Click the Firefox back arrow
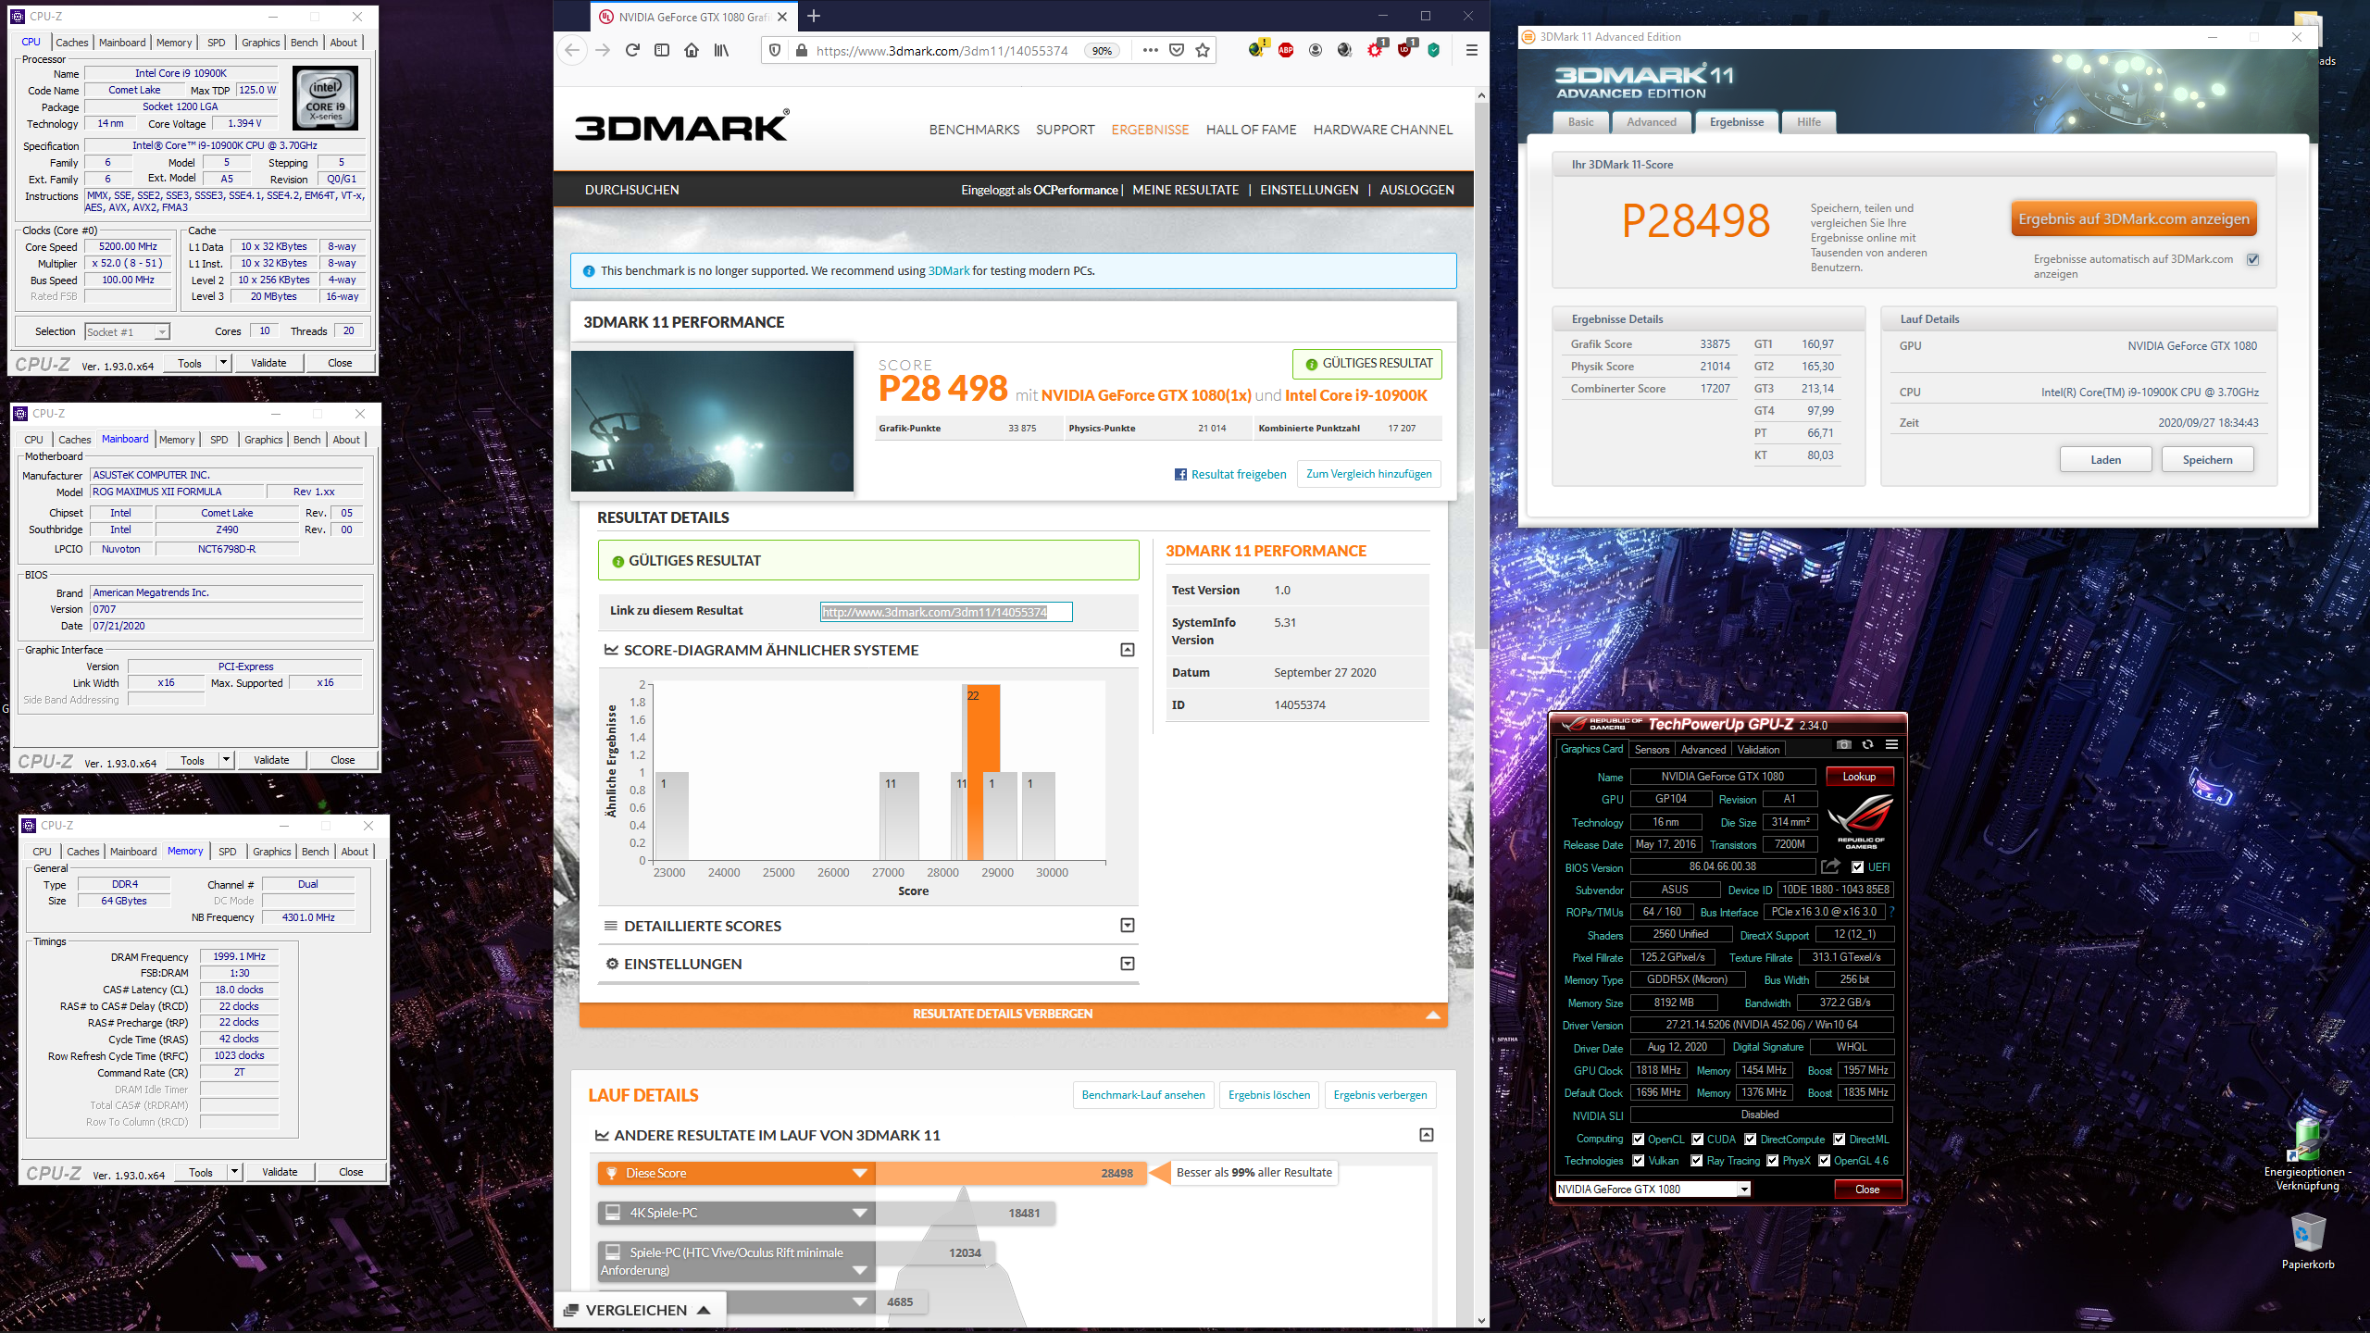The width and height of the screenshot is (2370, 1333). [572, 50]
